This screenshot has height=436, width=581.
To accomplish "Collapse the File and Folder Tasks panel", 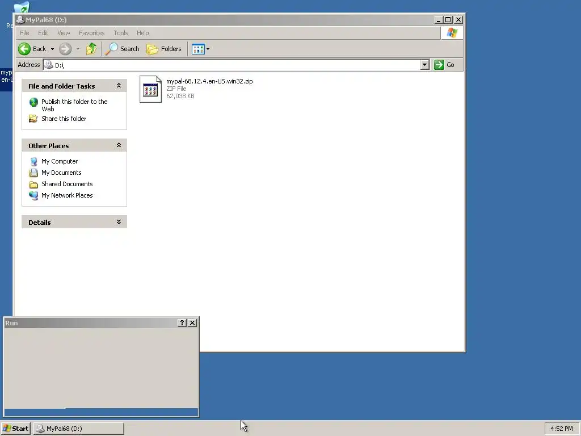I will 119,86.
